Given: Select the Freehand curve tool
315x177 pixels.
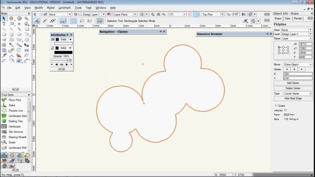Looking at the screenshot, I should tap(4, 40).
